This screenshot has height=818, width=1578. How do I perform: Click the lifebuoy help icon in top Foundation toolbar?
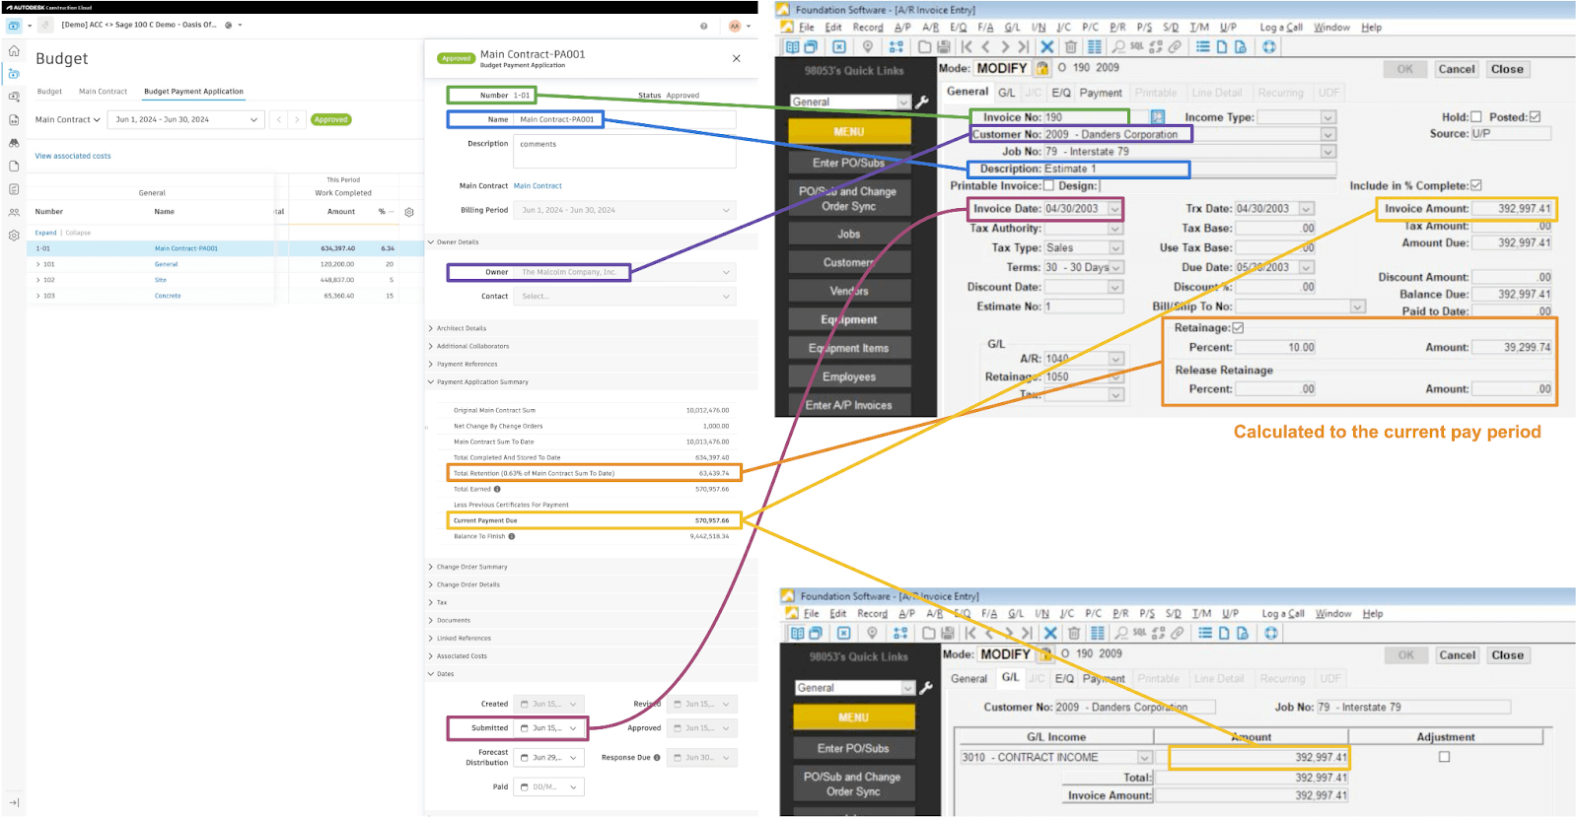[x=1268, y=46]
